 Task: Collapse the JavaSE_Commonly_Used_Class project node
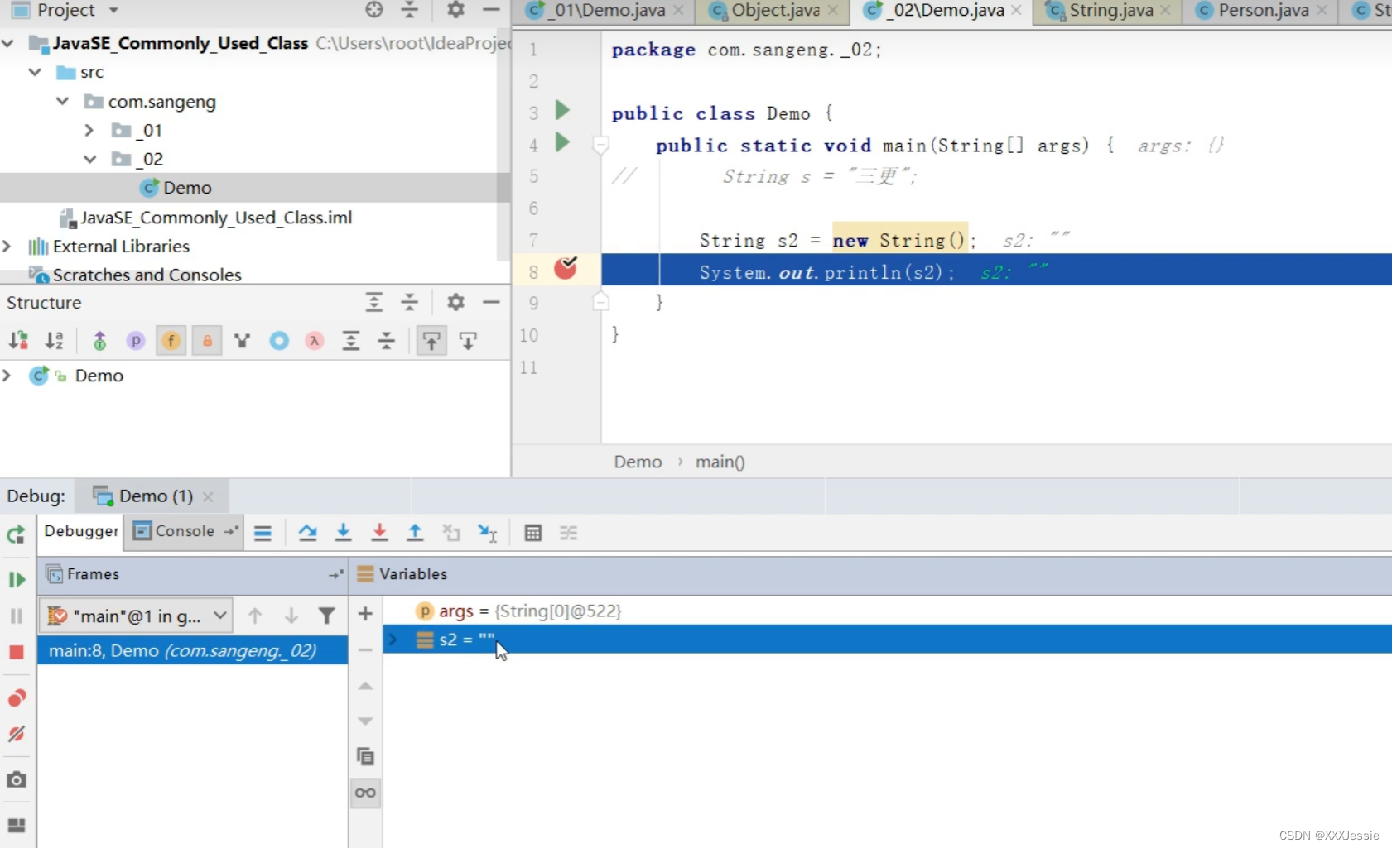pyautogui.click(x=8, y=42)
